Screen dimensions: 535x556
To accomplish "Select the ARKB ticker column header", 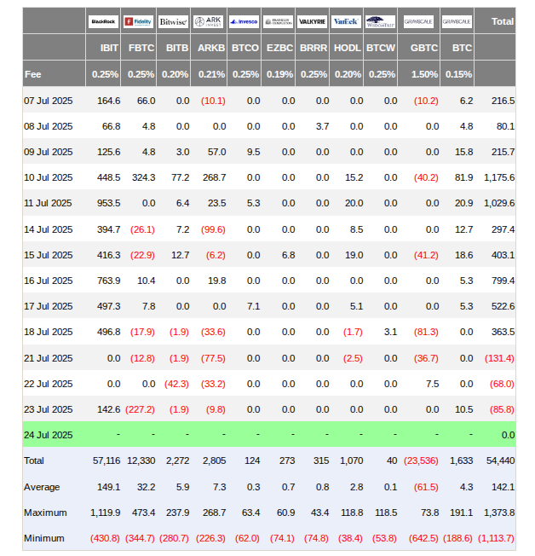I will coord(213,48).
